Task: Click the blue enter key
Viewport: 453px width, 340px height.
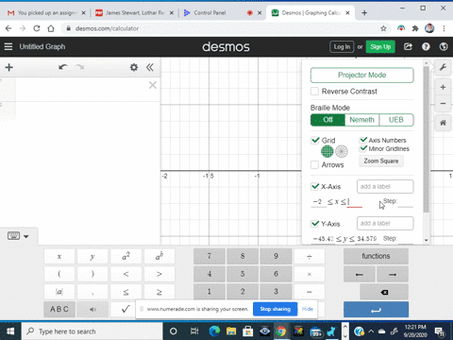Action: [376, 310]
